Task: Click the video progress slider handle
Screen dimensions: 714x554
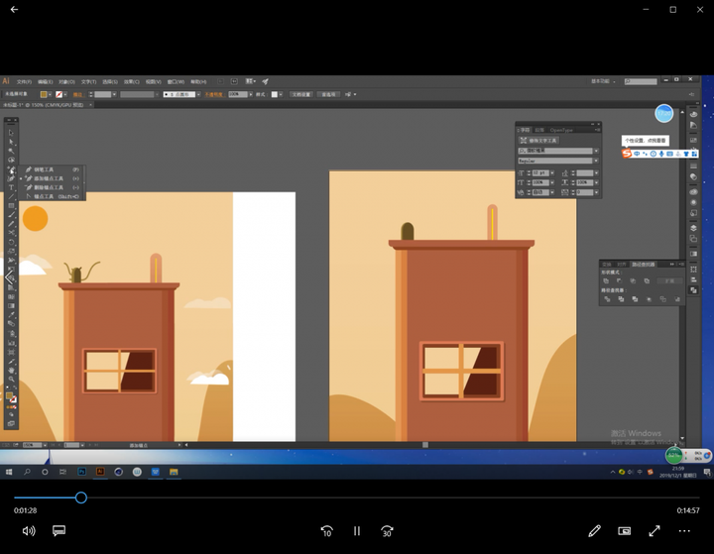Action: coord(81,498)
